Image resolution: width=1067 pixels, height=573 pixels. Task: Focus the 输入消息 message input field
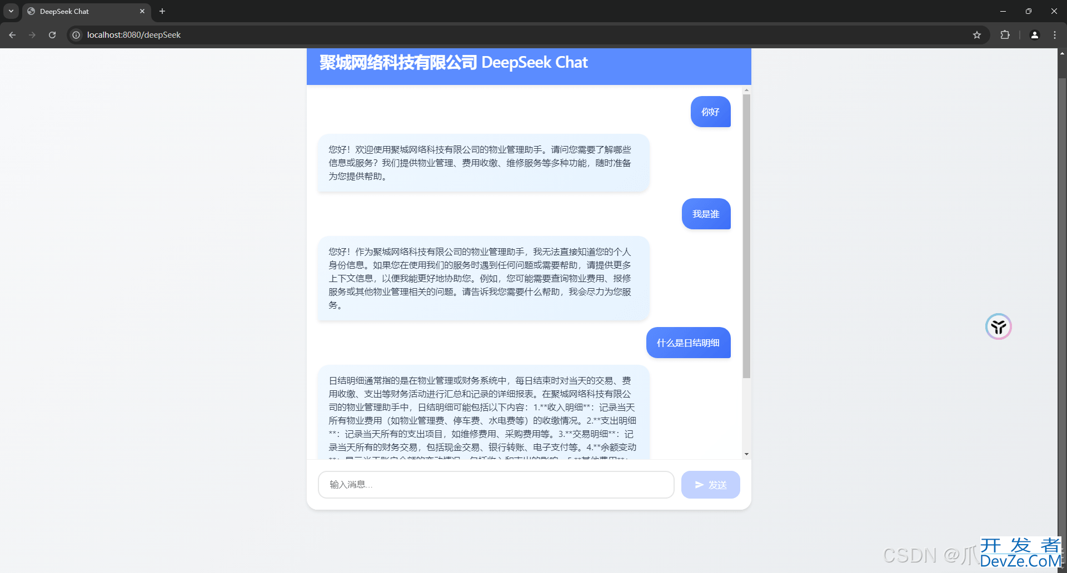pyautogui.click(x=496, y=485)
